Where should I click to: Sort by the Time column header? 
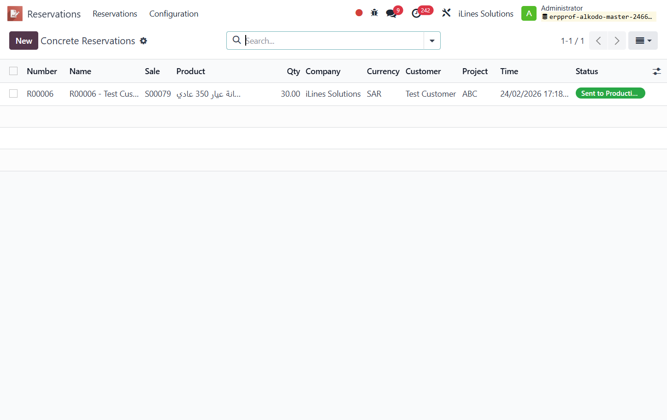click(x=509, y=71)
